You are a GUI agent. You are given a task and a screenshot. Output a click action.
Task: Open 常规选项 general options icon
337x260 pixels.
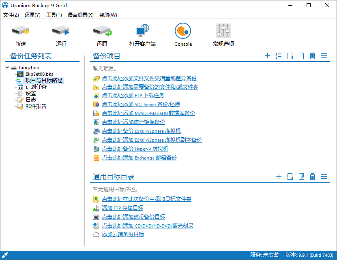223,32
